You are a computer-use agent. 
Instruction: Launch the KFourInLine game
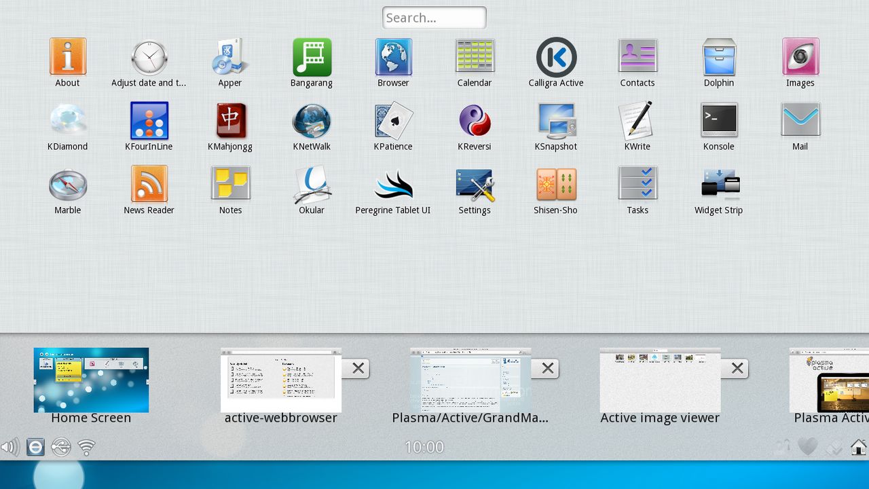point(149,126)
